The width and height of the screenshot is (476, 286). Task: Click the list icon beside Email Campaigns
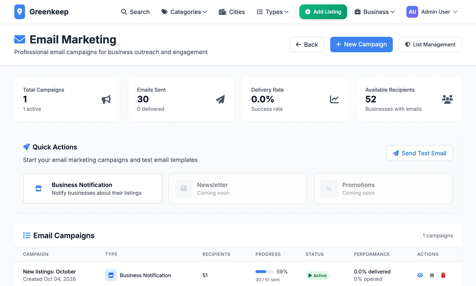(27, 236)
